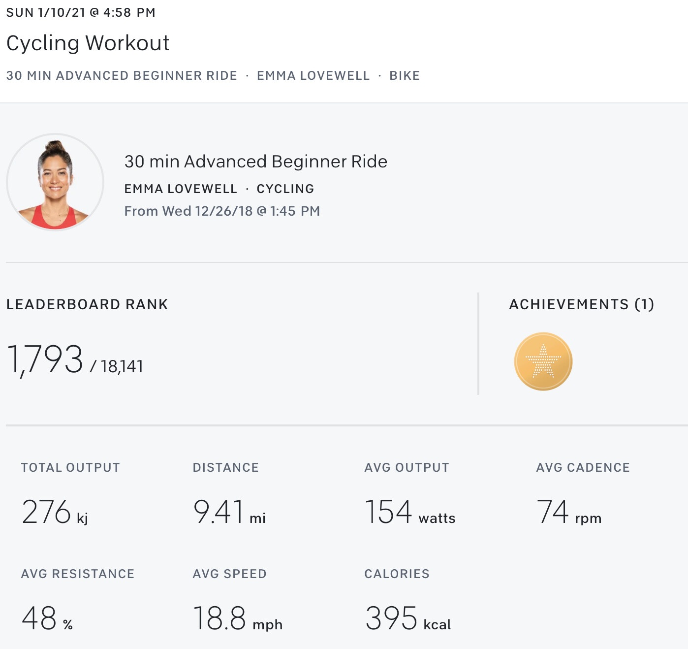Open the 30 min Advanced Beginner Ride class title

point(255,162)
